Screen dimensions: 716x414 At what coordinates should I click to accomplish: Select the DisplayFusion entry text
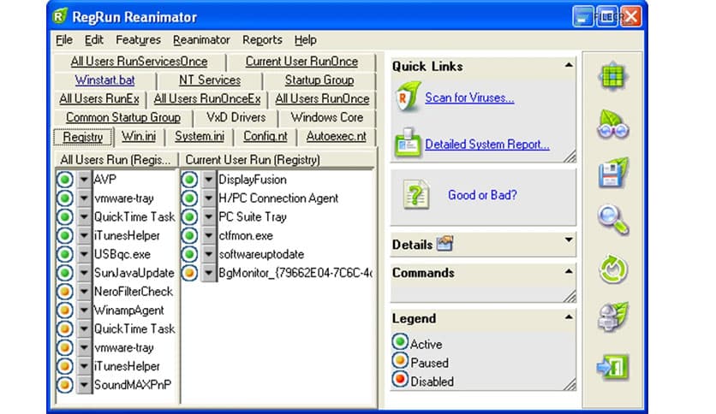253,180
